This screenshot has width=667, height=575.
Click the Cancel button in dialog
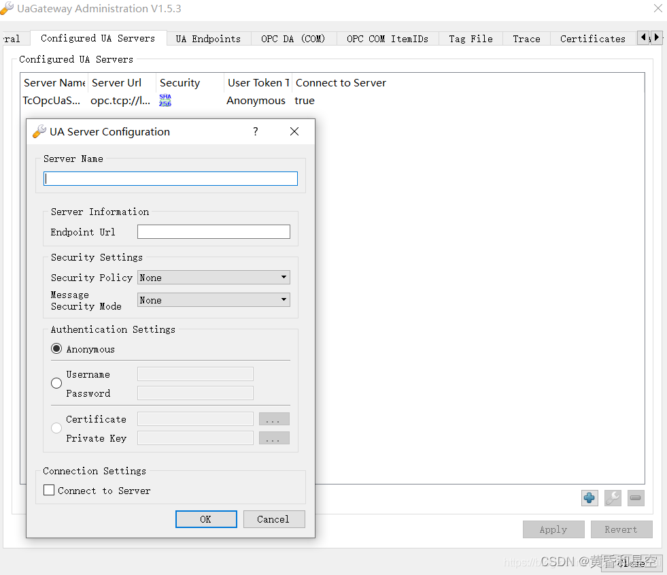pos(273,519)
